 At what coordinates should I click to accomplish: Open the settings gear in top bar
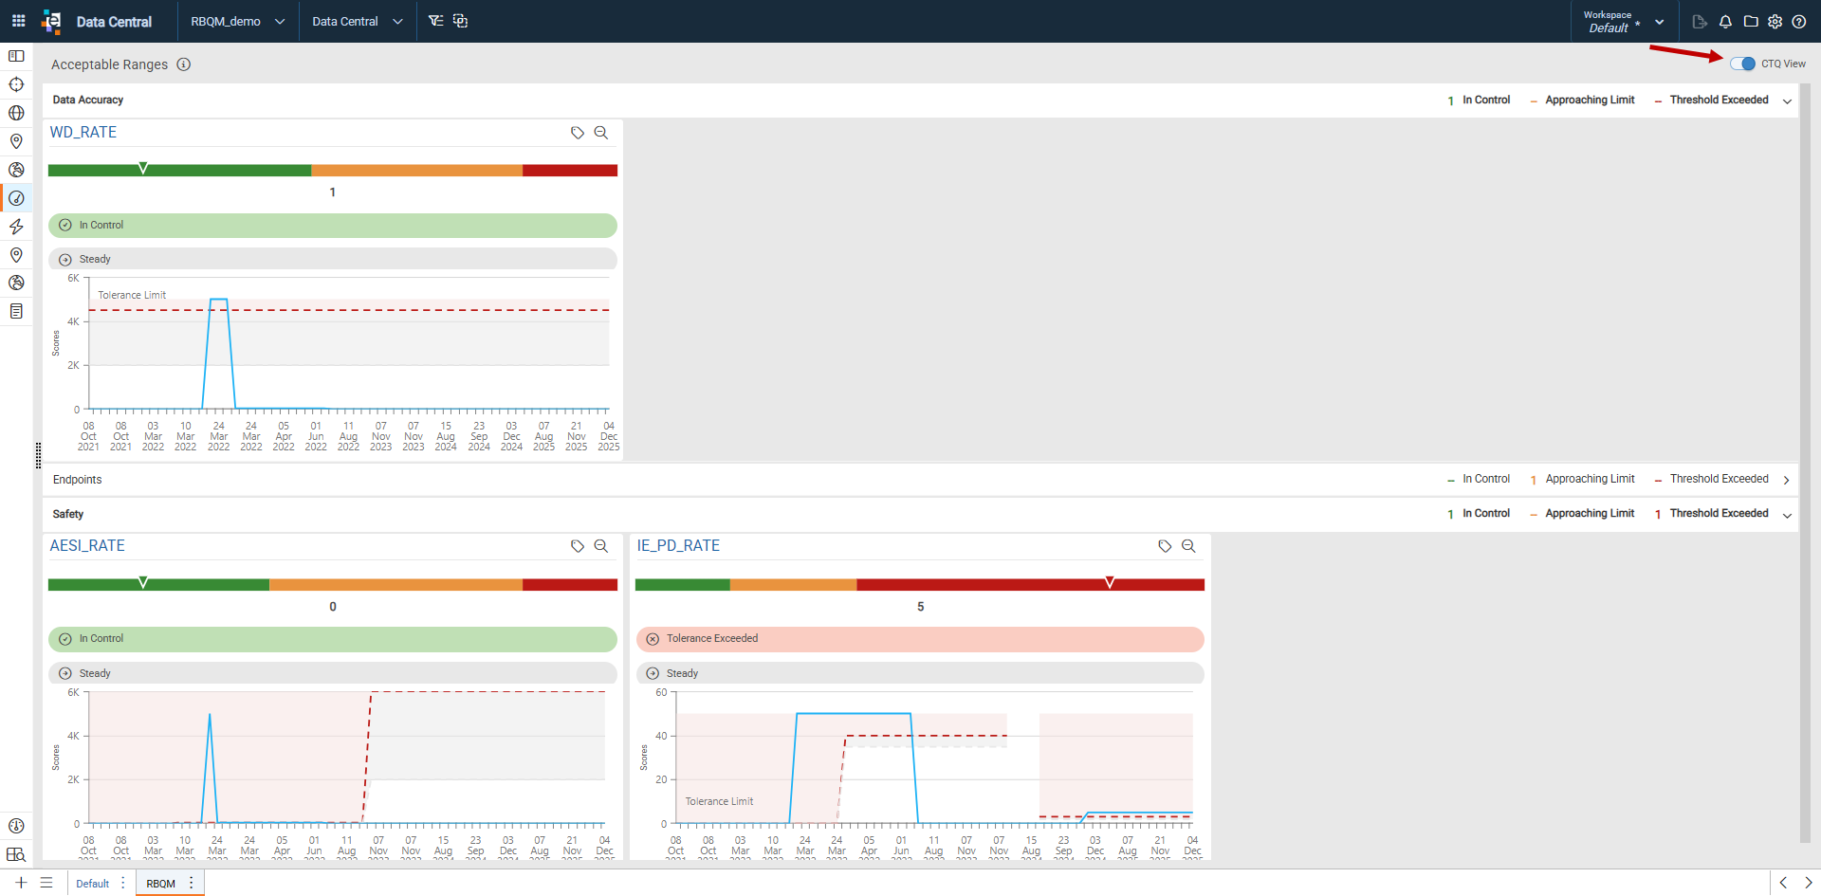(x=1775, y=21)
